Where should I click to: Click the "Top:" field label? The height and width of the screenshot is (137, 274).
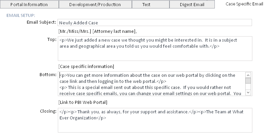point(51,40)
